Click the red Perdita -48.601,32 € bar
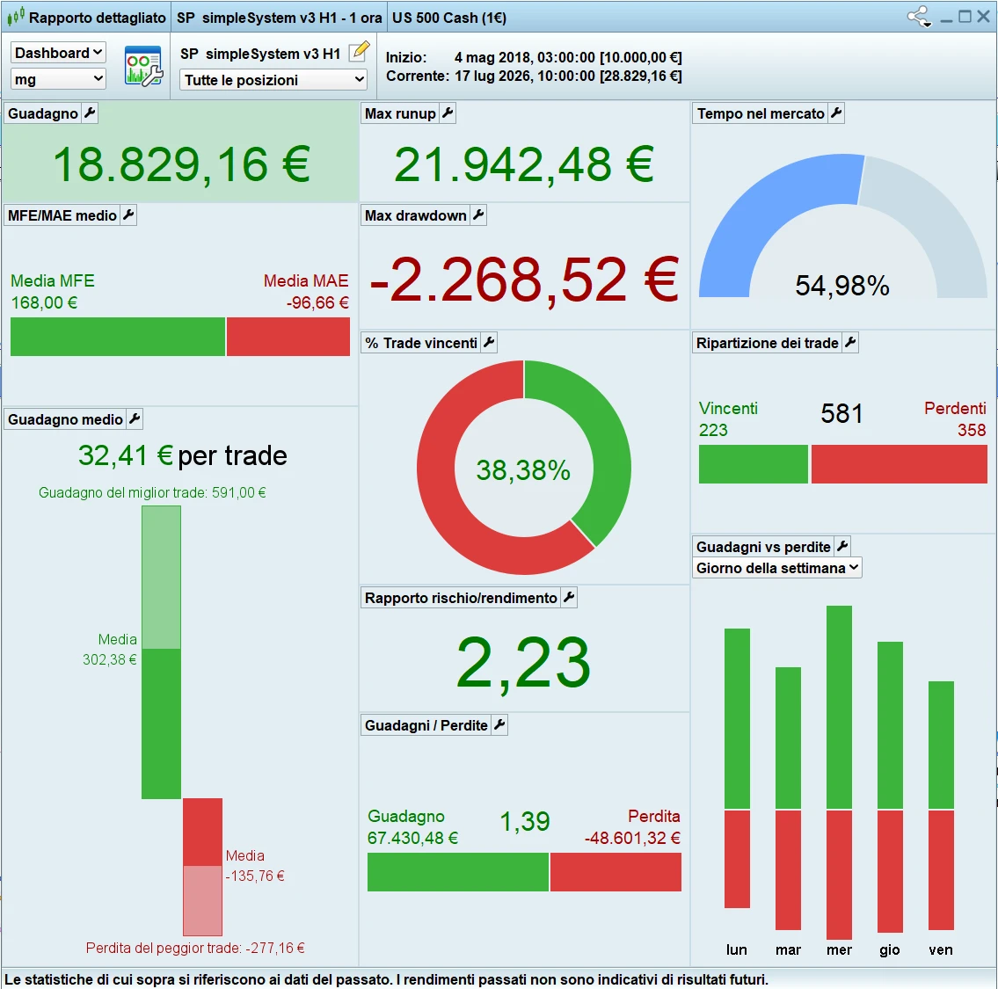Viewport: 998px width, 989px height. point(616,872)
